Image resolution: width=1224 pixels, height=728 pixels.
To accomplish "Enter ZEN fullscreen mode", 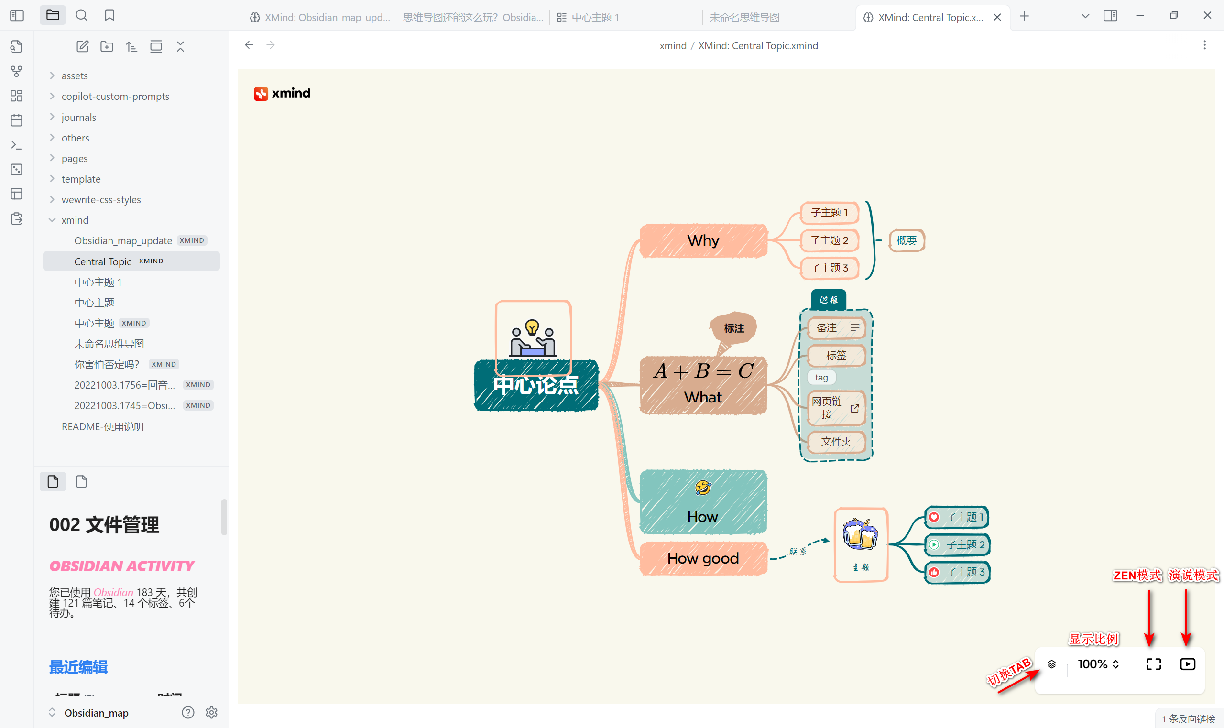I will pos(1153,664).
